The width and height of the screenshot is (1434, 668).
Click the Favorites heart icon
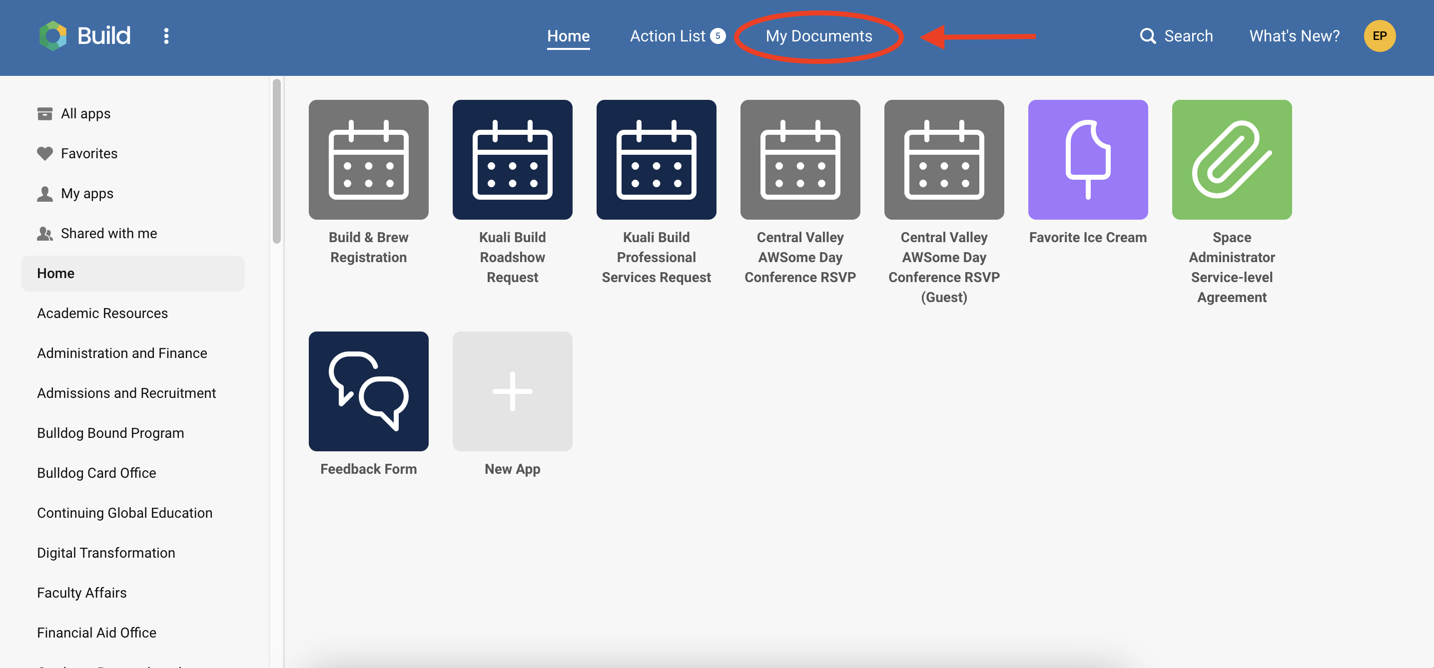tap(44, 153)
